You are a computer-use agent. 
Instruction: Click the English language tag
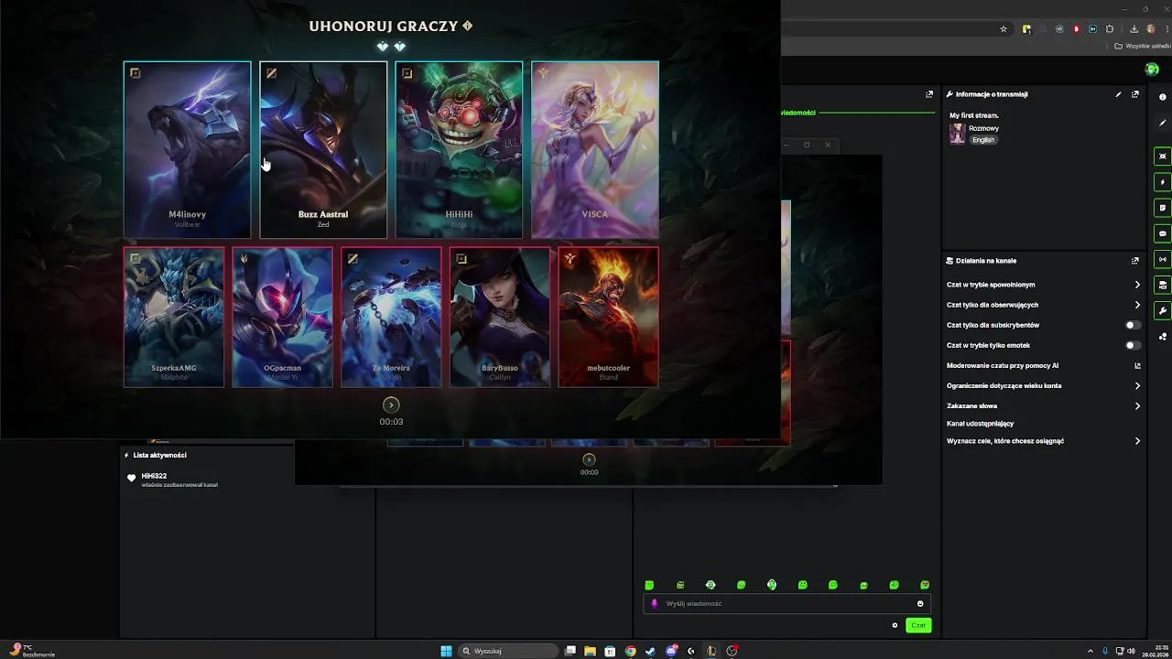pos(983,140)
